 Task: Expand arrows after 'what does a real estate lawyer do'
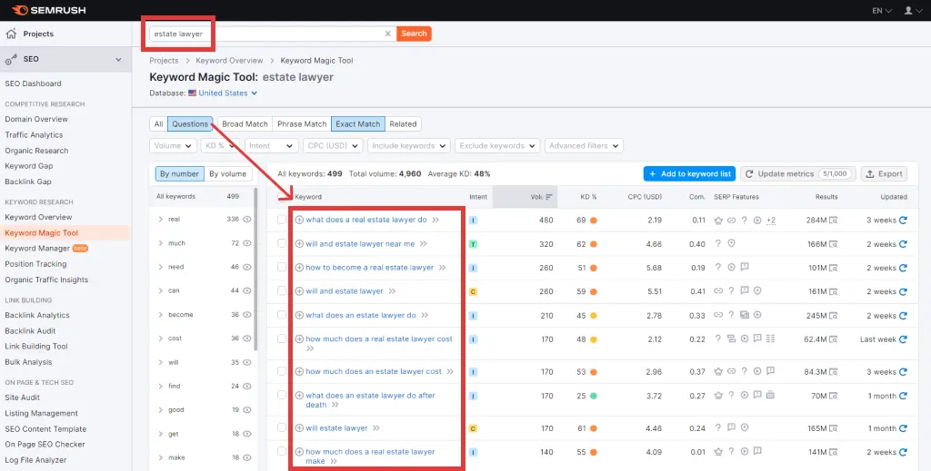point(435,220)
